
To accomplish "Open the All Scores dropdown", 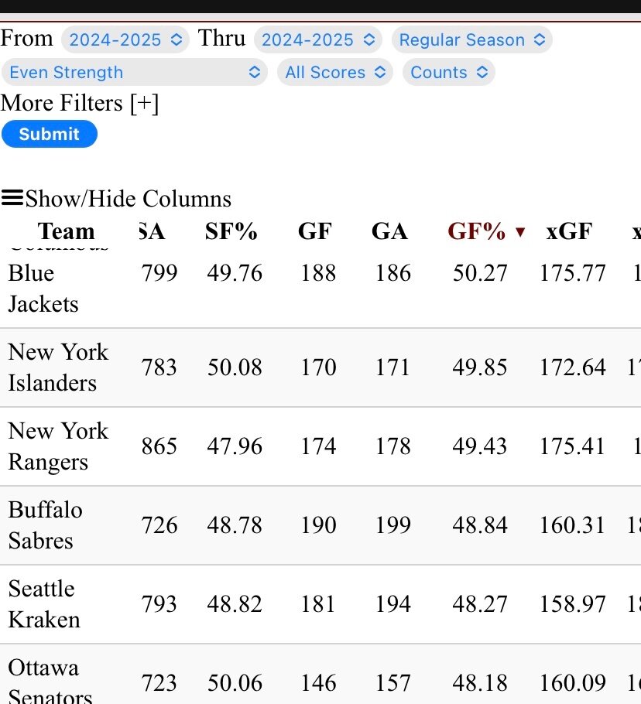I will coord(335,72).
